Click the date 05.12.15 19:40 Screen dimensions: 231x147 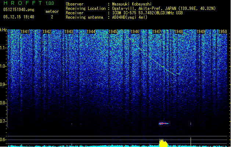[x=19, y=17]
